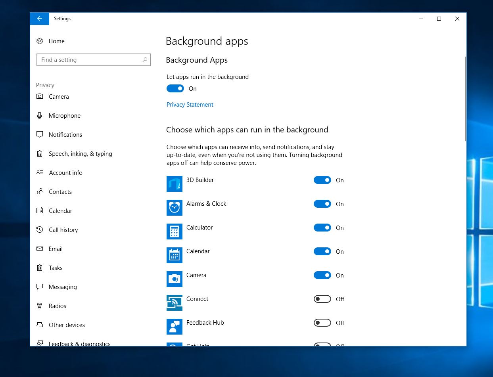The width and height of the screenshot is (493, 377).
Task: Go to Call history privacy page
Action: (x=63, y=230)
